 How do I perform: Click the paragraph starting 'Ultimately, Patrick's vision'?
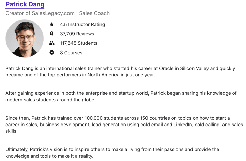112,152
